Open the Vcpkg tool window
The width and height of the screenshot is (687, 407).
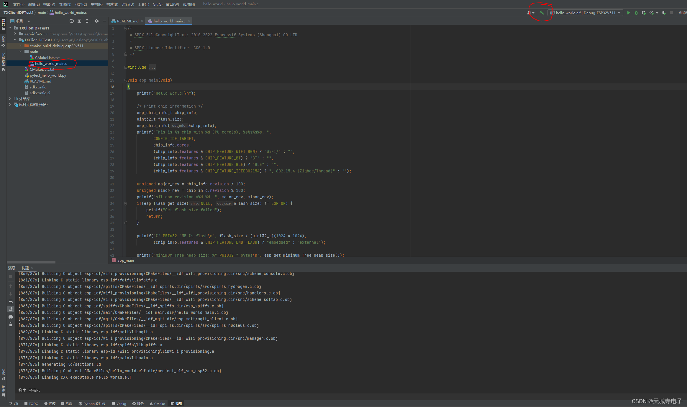coord(119,403)
